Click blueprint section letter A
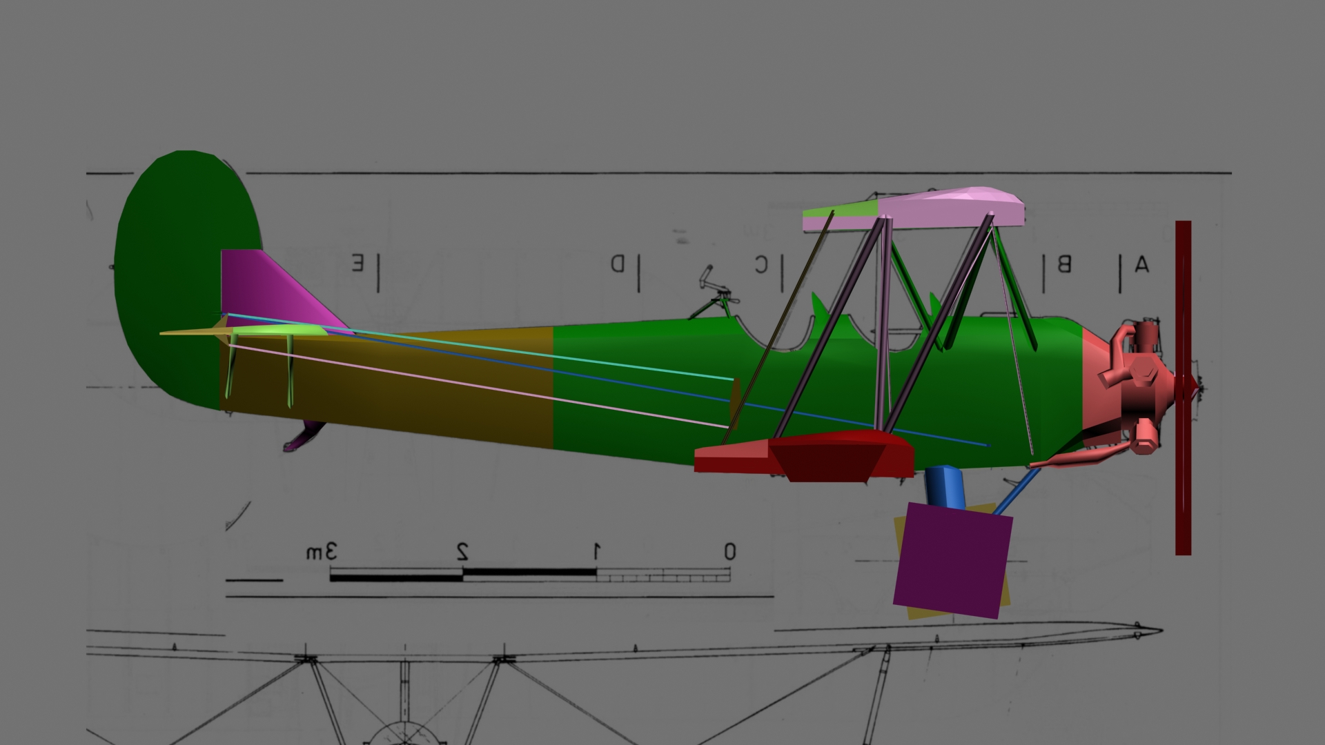 click(1142, 265)
